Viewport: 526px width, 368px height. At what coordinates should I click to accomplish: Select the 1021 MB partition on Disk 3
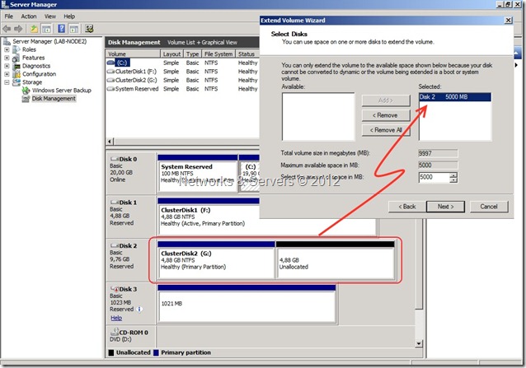coord(247,304)
